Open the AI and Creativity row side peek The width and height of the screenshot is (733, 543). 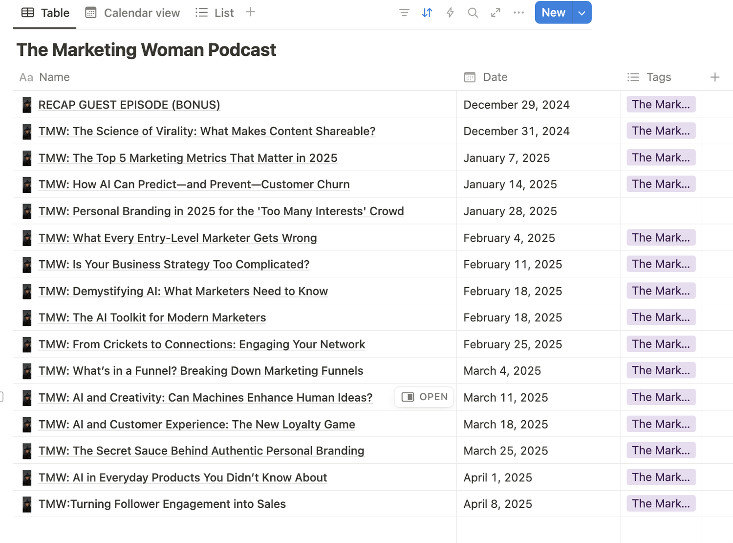424,397
